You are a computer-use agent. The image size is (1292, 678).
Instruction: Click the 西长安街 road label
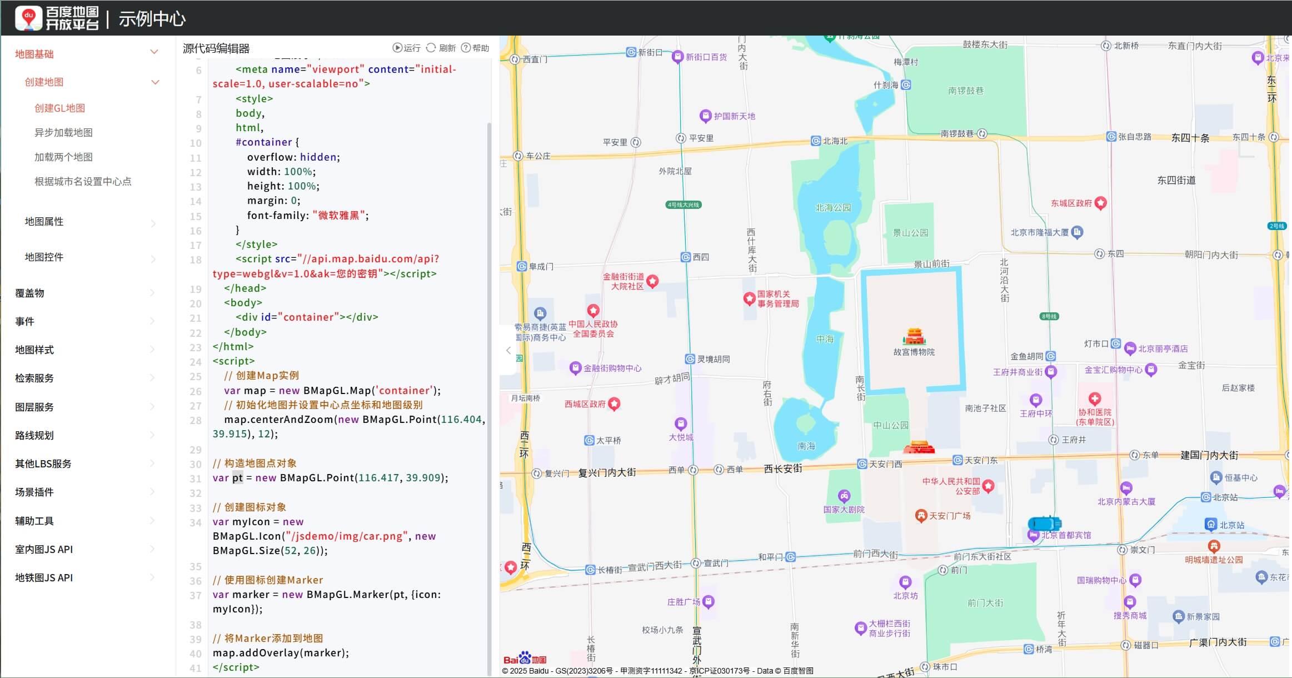click(783, 468)
